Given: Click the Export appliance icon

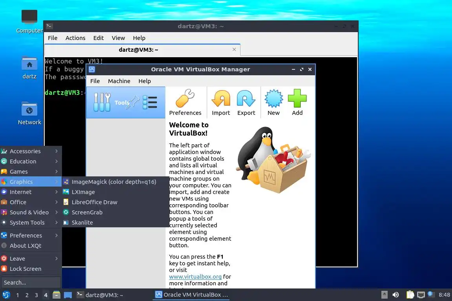Looking at the screenshot, I should pos(246,102).
